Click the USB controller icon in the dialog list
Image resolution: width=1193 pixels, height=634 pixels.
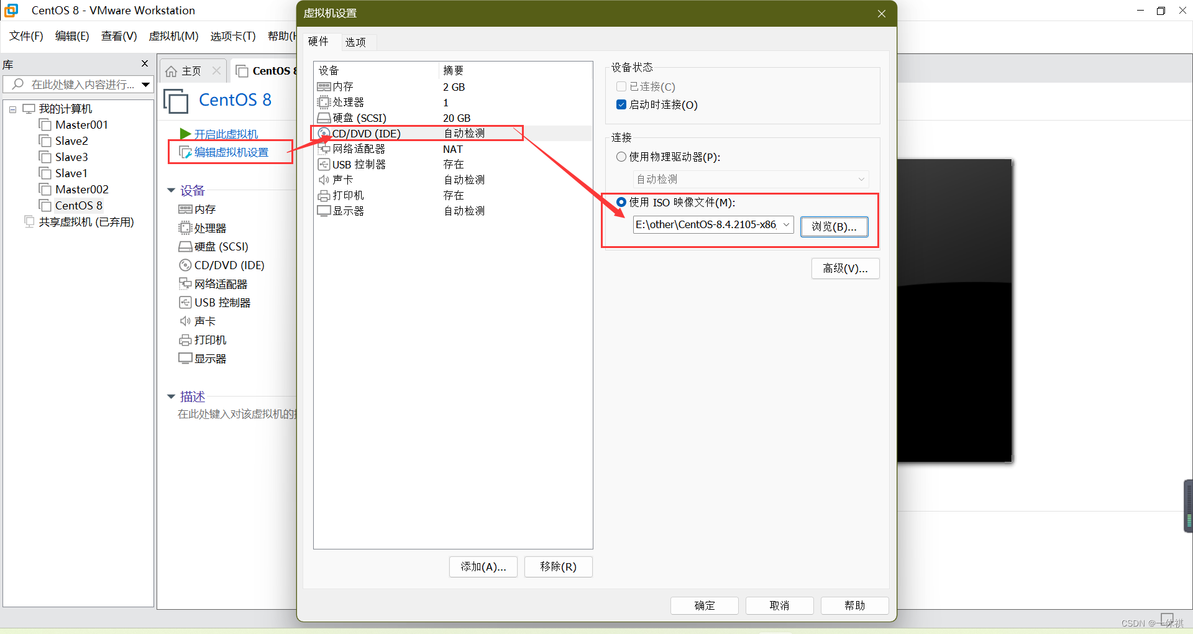(x=324, y=164)
